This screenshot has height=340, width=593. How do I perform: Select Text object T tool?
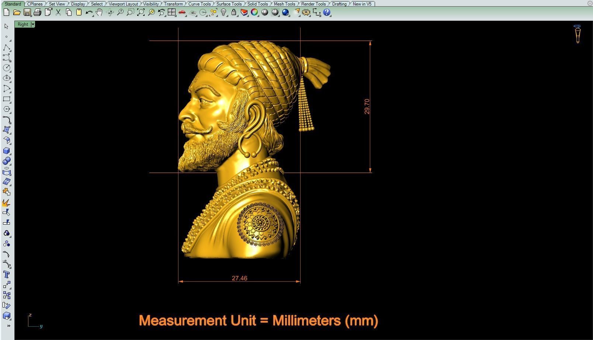point(7,274)
